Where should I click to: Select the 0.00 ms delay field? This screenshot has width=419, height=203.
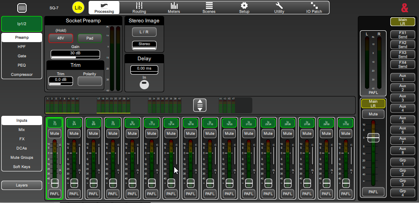[144, 70]
